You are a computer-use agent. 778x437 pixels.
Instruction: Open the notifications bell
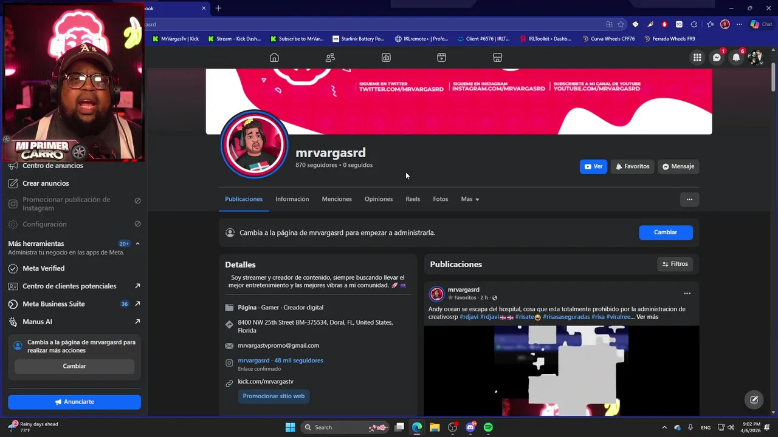pyautogui.click(x=736, y=58)
